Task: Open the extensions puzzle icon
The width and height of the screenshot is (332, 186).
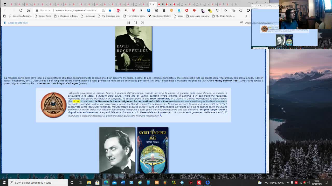Action: point(217,10)
